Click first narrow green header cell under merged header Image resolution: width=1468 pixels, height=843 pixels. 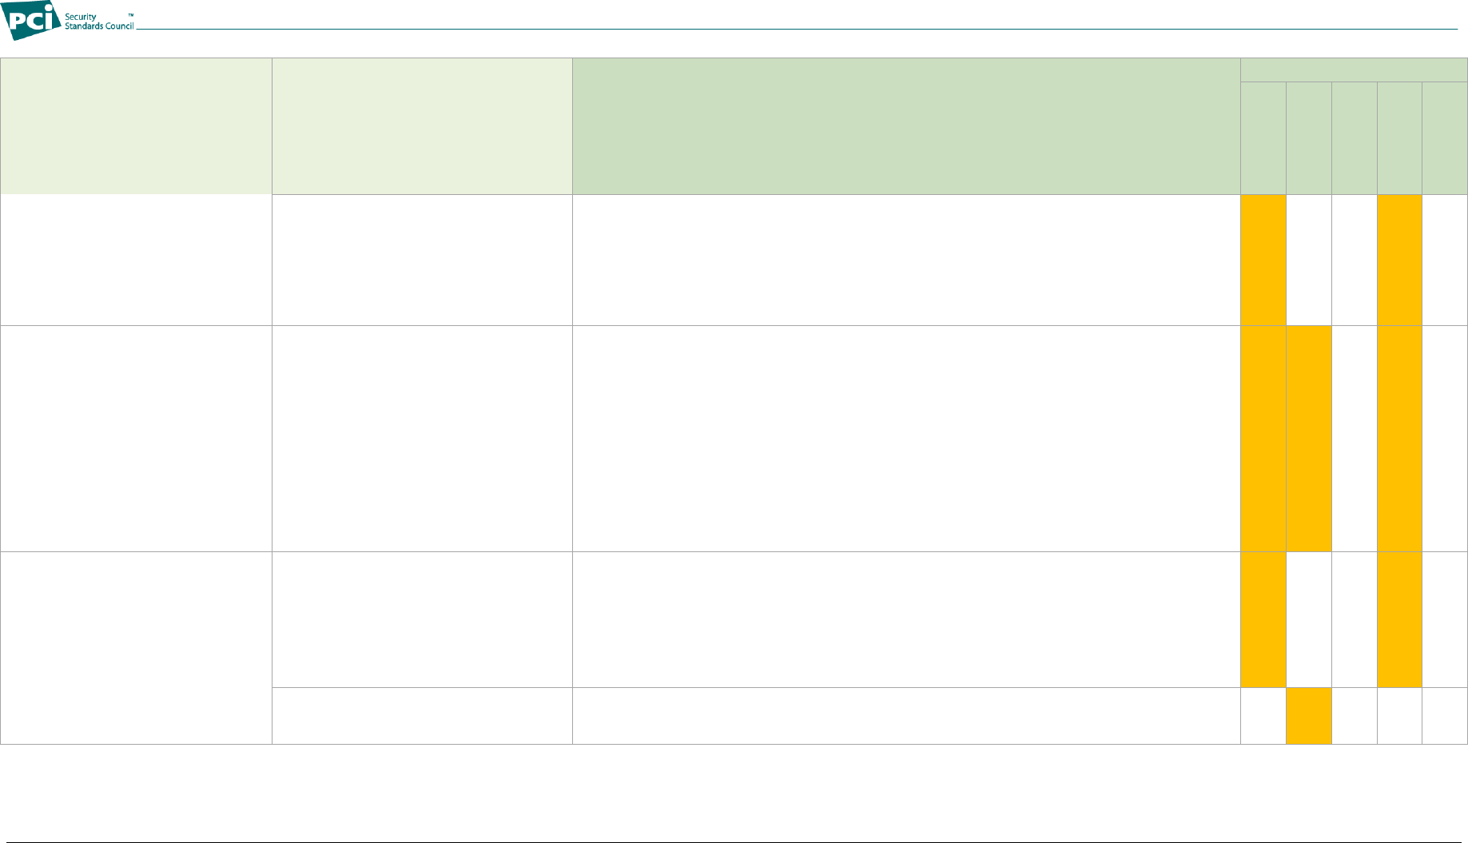(x=1263, y=138)
